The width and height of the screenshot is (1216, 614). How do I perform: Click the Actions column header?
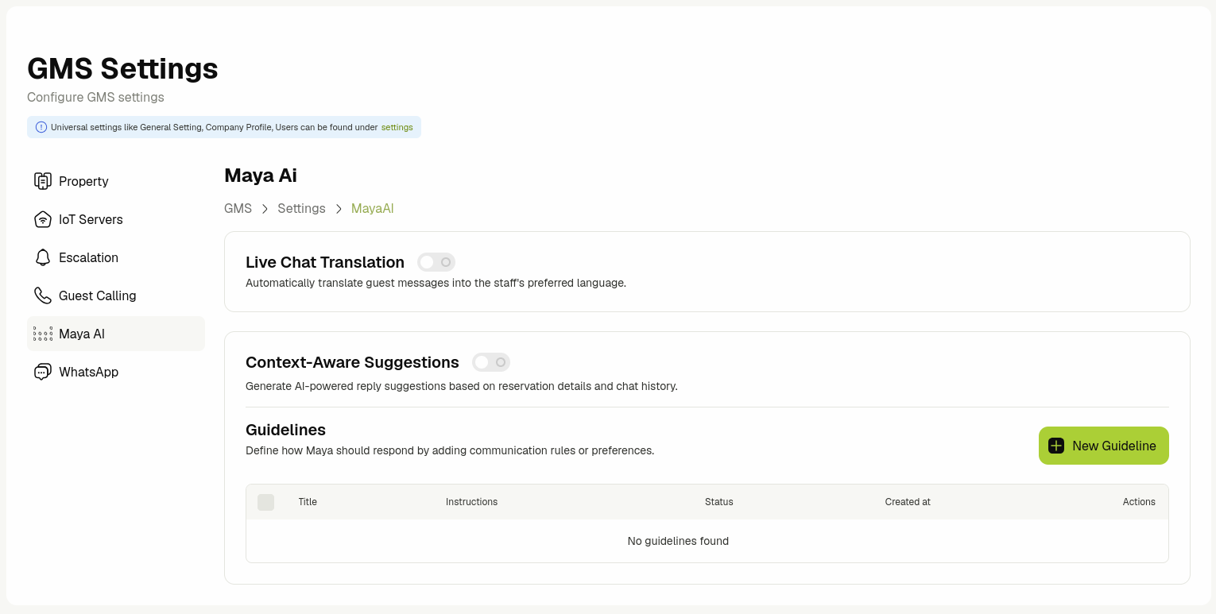pyautogui.click(x=1139, y=502)
